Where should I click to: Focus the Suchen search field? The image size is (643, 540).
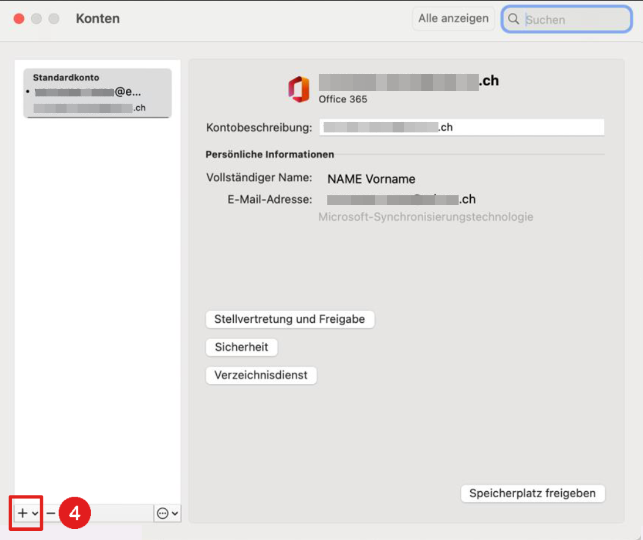point(574,20)
